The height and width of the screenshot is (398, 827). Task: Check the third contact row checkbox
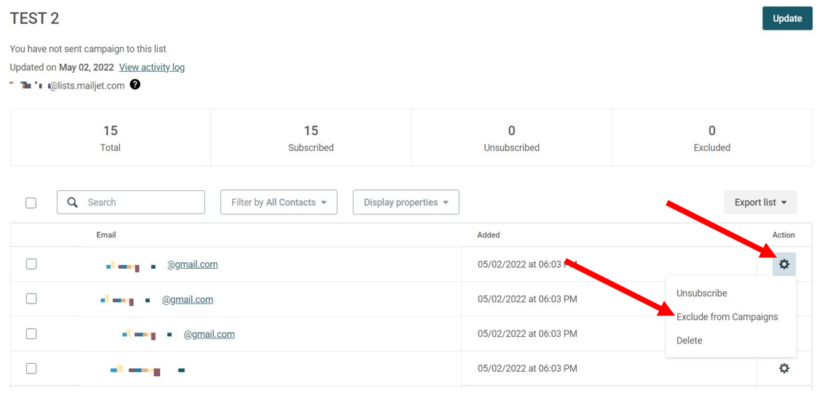click(x=31, y=334)
